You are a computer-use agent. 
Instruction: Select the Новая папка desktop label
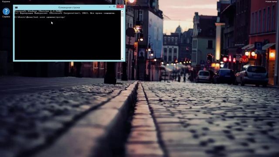pyautogui.click(x=271, y=1)
